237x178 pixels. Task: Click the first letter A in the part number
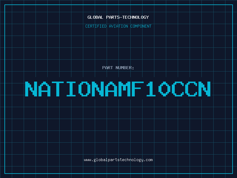pyautogui.click(x=44, y=89)
